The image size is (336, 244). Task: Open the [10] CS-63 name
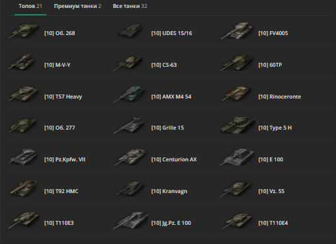[x=164, y=65]
